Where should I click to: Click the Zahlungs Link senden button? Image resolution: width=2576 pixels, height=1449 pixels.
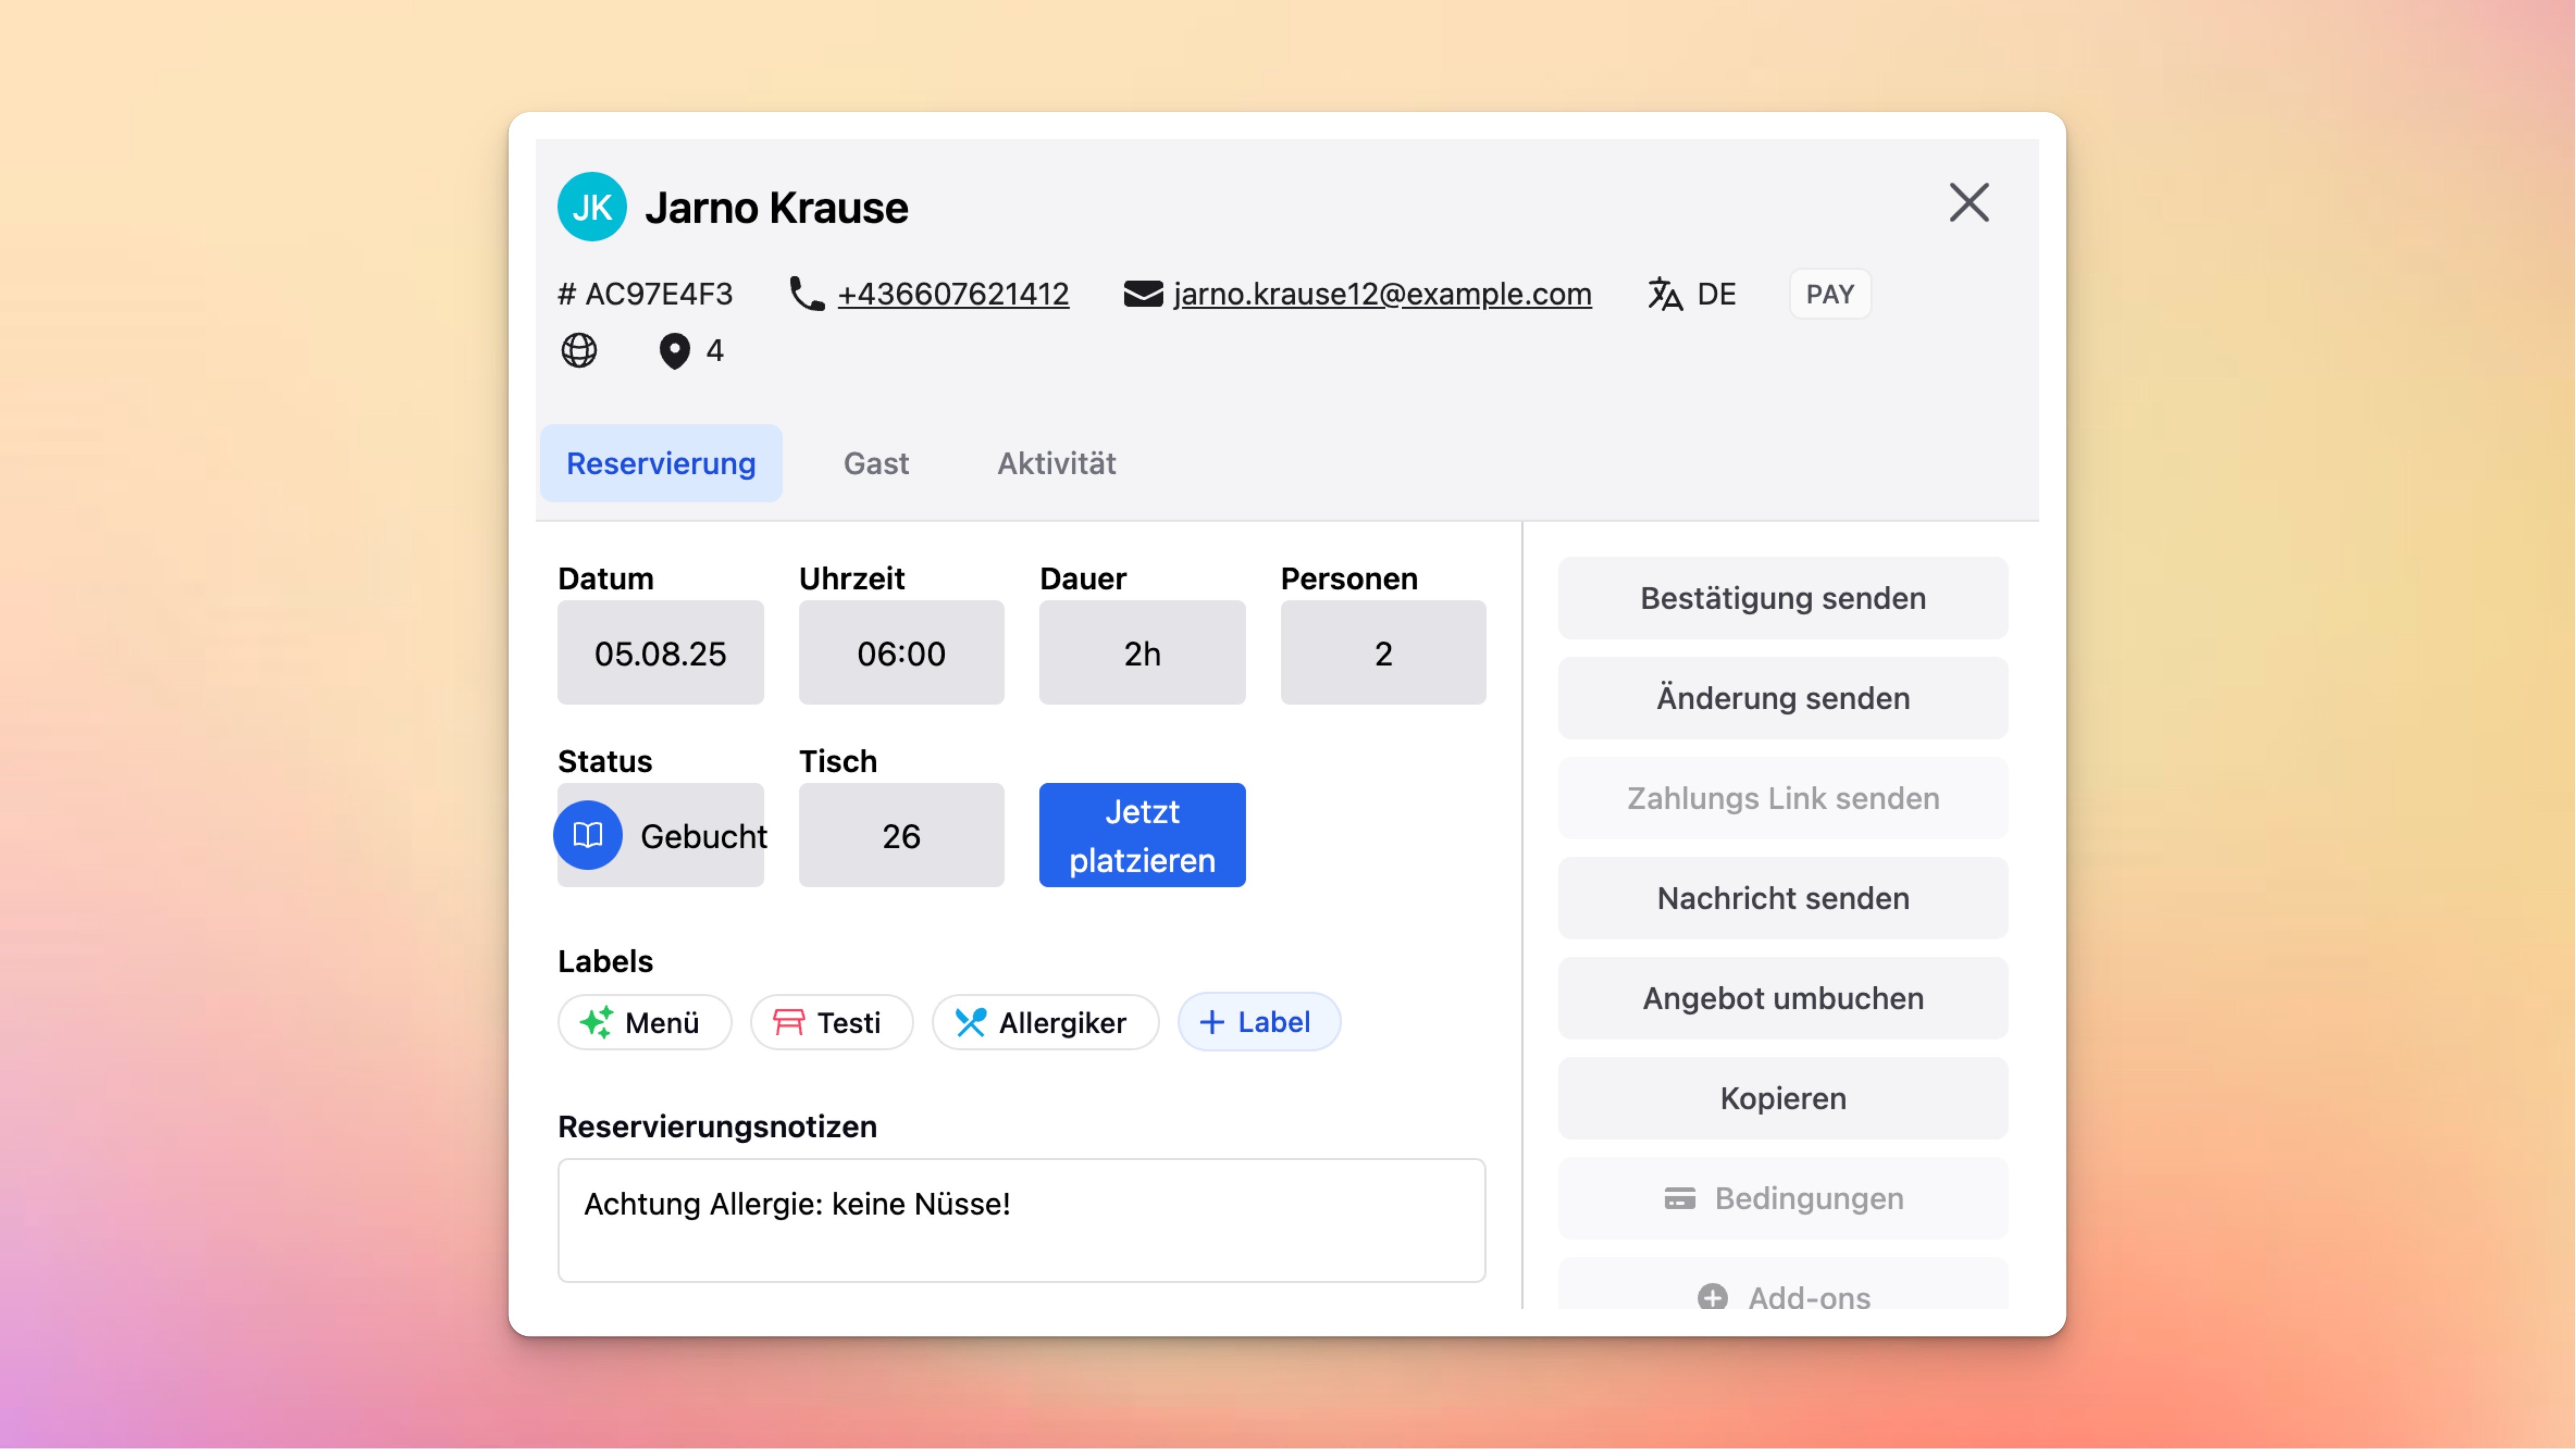pyautogui.click(x=1783, y=798)
